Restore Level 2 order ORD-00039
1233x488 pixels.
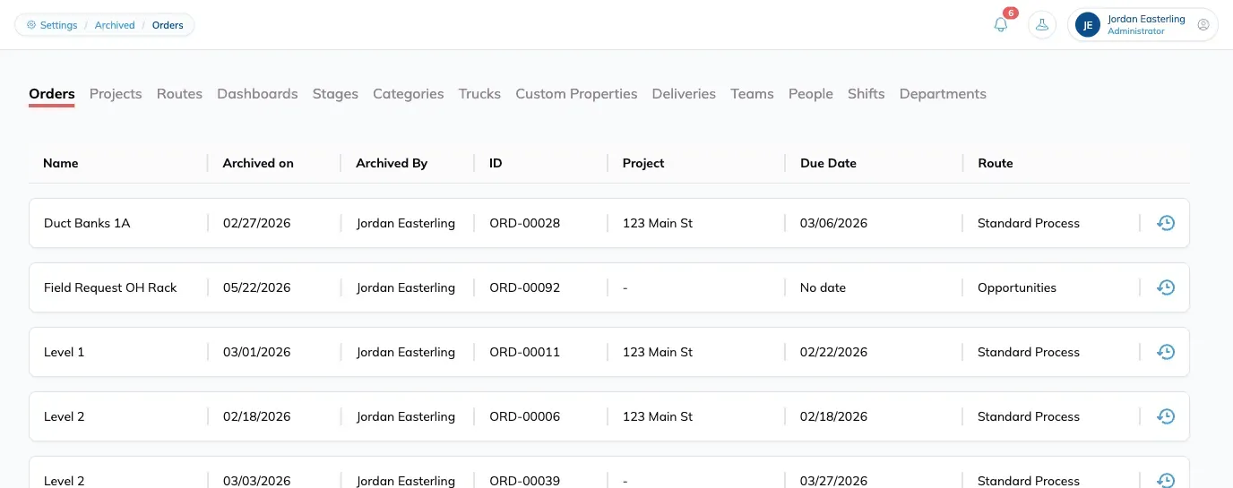1166,480
